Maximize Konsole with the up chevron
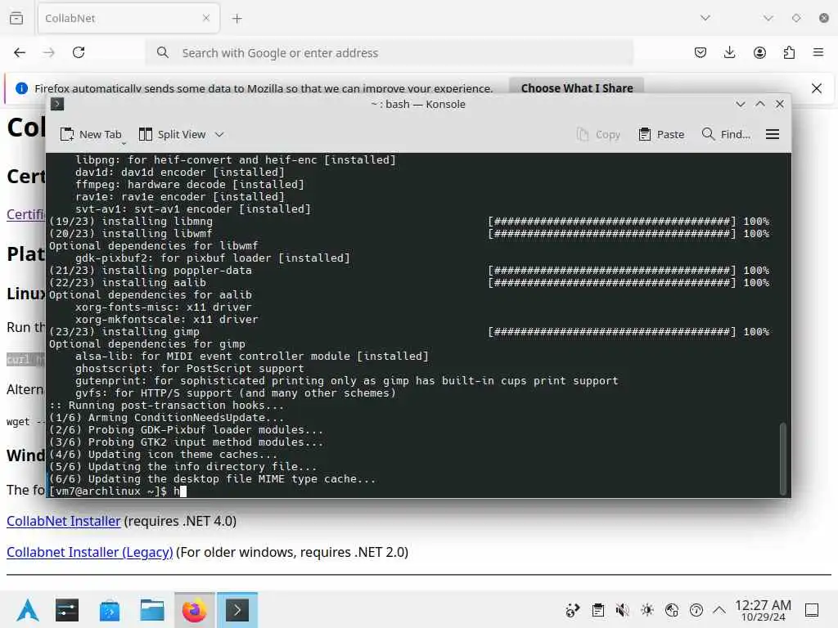This screenshot has width=838, height=628. pyautogui.click(x=760, y=104)
